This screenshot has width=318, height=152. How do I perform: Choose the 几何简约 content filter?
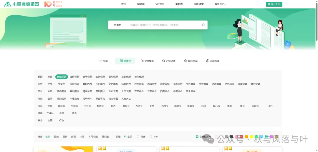pos(100,84)
